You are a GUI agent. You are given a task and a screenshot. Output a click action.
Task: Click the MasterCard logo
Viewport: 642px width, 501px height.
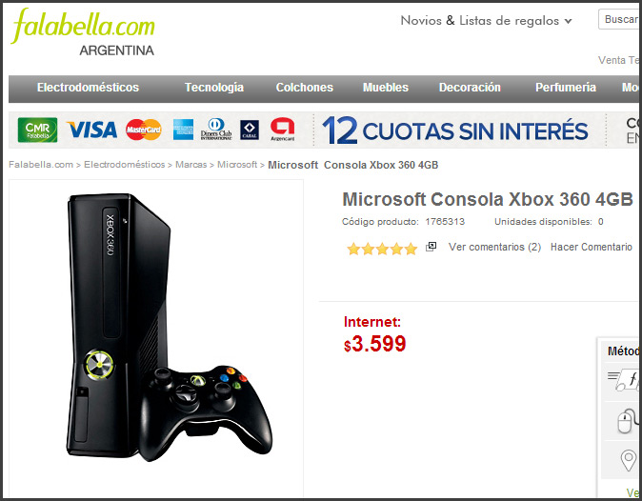click(x=143, y=130)
